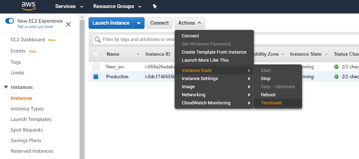
Task: Check the New_srv instance checkbox
Action: (96, 67)
